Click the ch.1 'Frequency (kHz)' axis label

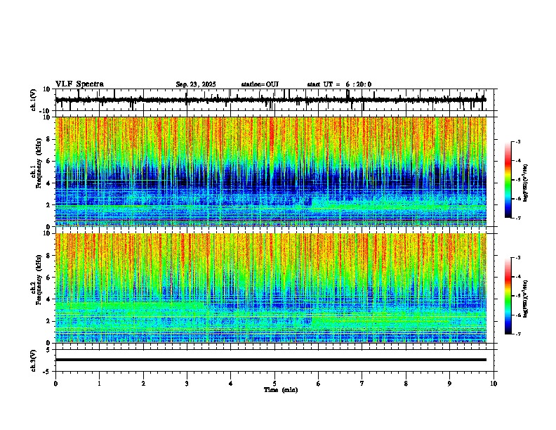point(39,164)
